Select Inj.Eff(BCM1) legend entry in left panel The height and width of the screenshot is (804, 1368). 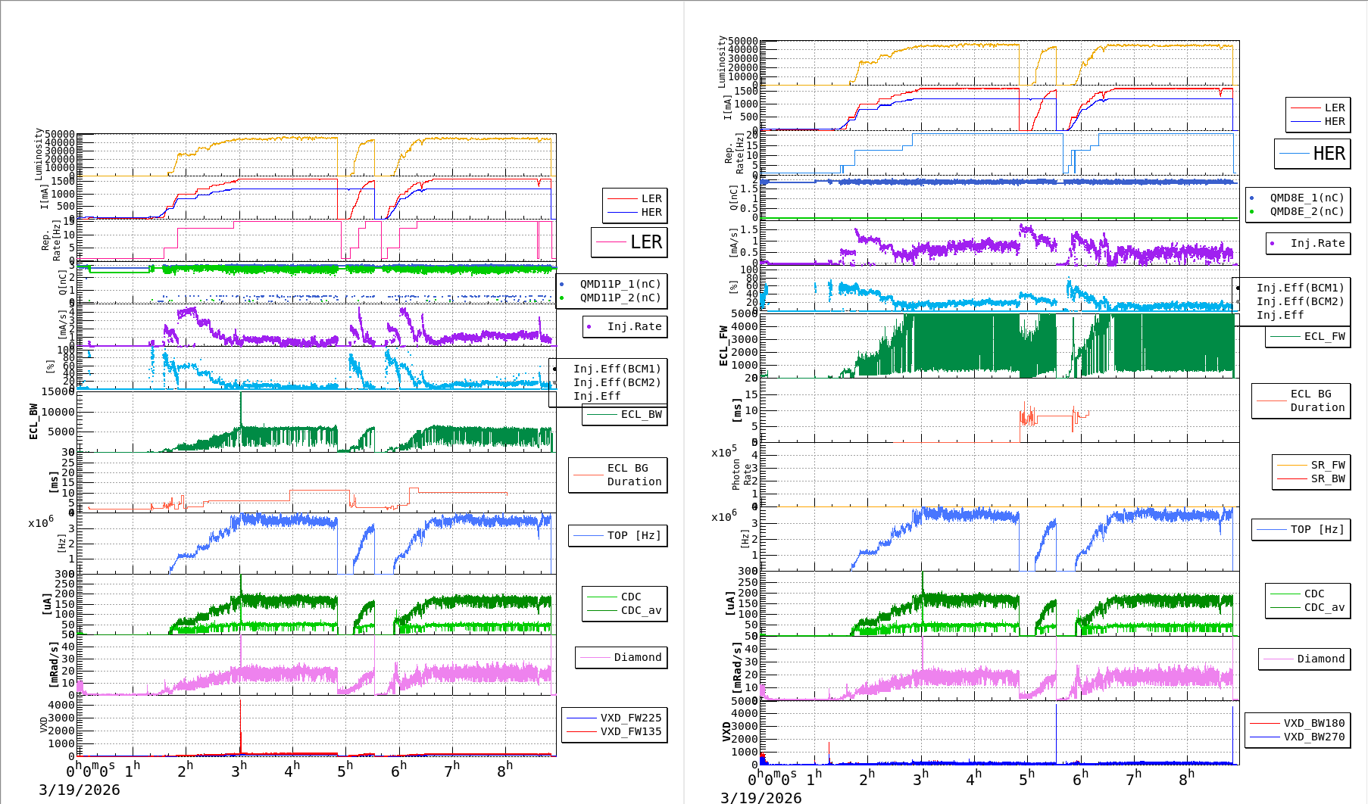(x=617, y=369)
